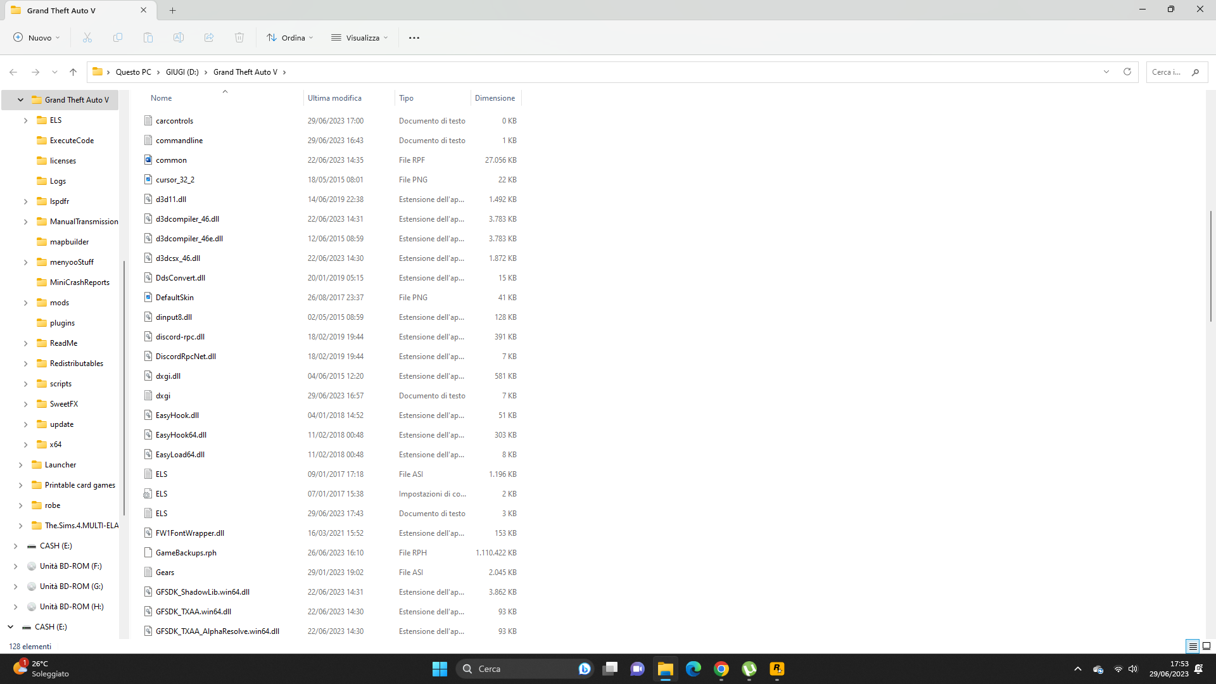Click the Nuovo new item button
The width and height of the screenshot is (1216, 684).
[x=37, y=38]
